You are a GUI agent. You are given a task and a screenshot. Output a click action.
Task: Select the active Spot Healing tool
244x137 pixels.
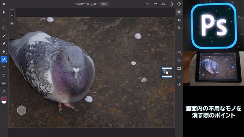point(4,59)
